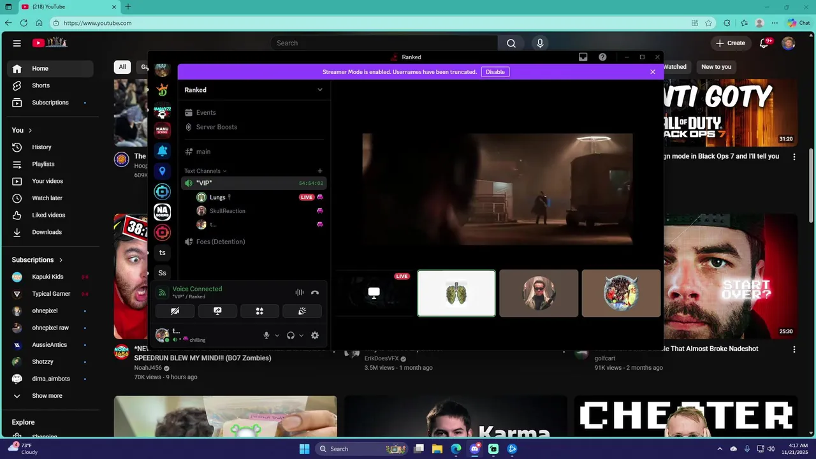Viewport: 816px width, 459px height.
Task: Open the Typical Gamer subscription channel
Action: (50, 294)
